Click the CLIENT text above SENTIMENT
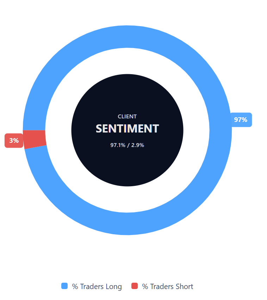The height and width of the screenshot is (300, 267). pos(127,117)
